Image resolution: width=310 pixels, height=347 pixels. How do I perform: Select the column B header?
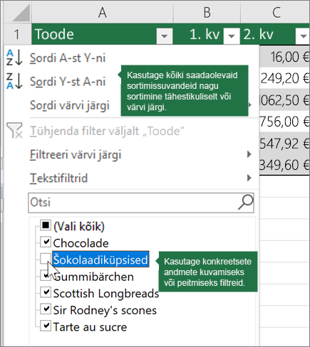[x=207, y=12]
